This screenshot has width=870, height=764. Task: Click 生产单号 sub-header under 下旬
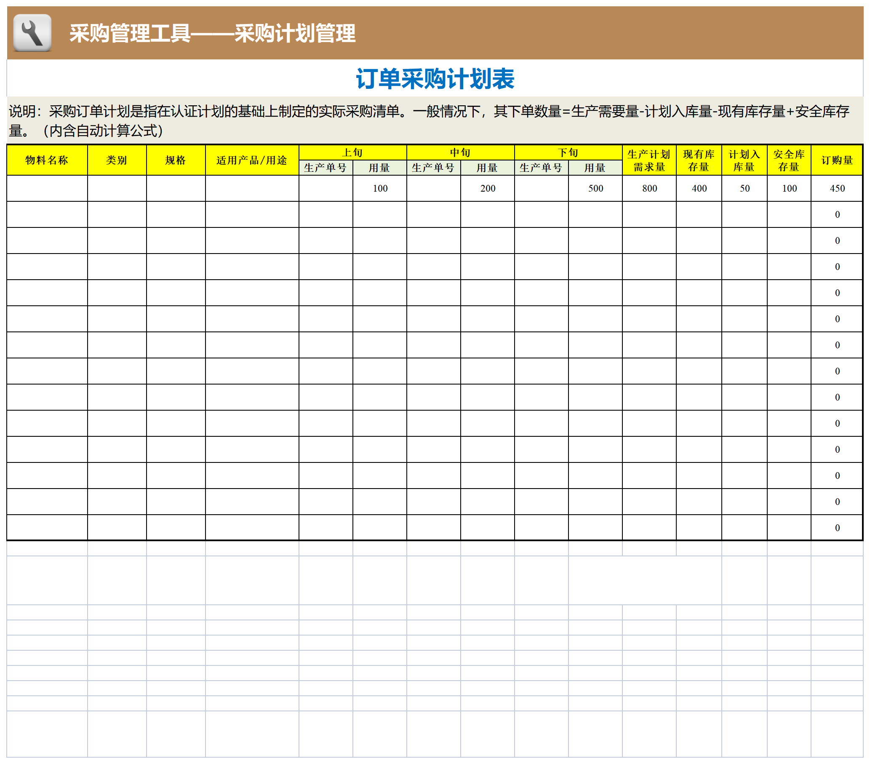pyautogui.click(x=542, y=168)
